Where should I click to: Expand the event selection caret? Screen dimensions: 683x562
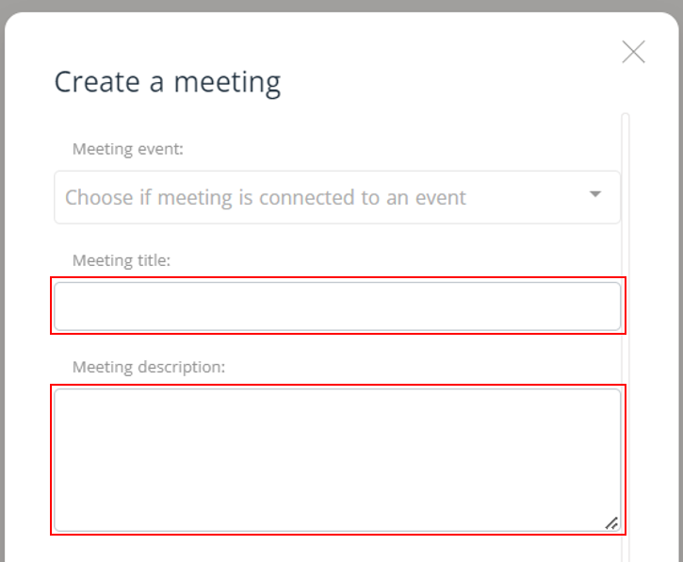594,195
